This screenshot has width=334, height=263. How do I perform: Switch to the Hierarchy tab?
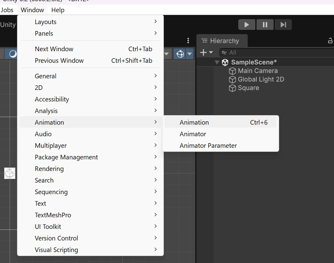222,41
